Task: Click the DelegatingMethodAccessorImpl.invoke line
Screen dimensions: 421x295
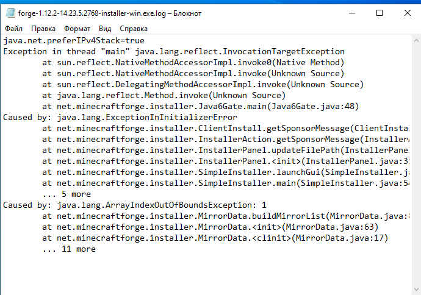Action: pos(203,85)
